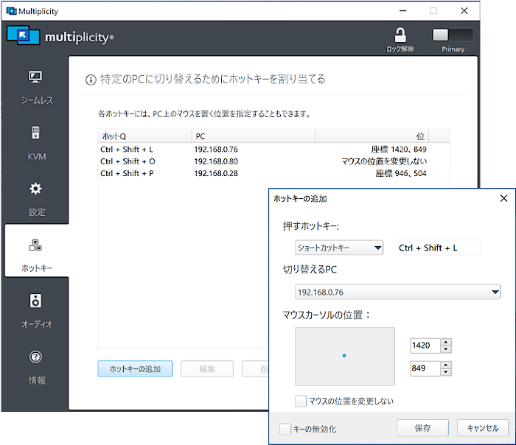Click the info icon beside the heading
The width and height of the screenshot is (516, 445).
91,80
